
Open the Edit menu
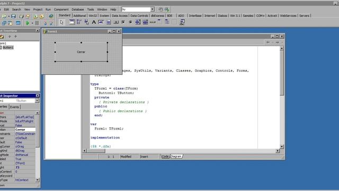point(6,10)
